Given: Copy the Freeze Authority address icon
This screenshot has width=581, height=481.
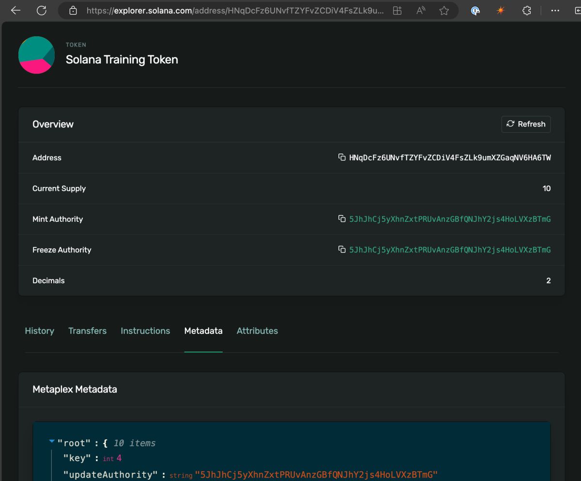Looking at the screenshot, I should tap(342, 250).
